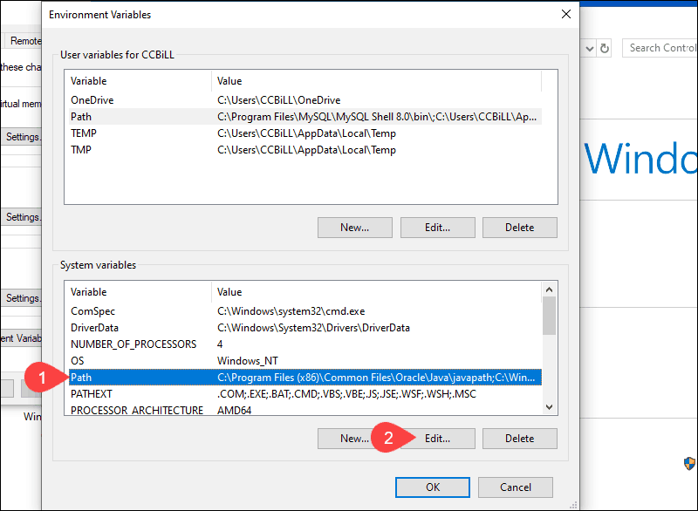Click the security shield icon in Control Panel window
The height and width of the screenshot is (511, 698).
click(x=689, y=463)
